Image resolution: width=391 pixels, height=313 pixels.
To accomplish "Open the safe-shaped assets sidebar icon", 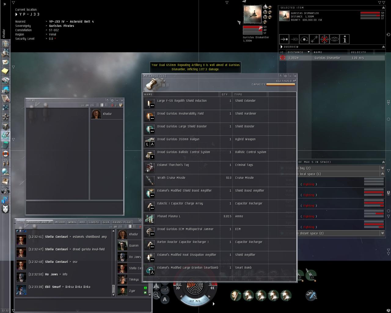I will 5,126.
